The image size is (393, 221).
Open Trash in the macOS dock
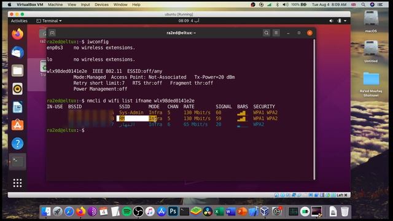click(x=344, y=212)
